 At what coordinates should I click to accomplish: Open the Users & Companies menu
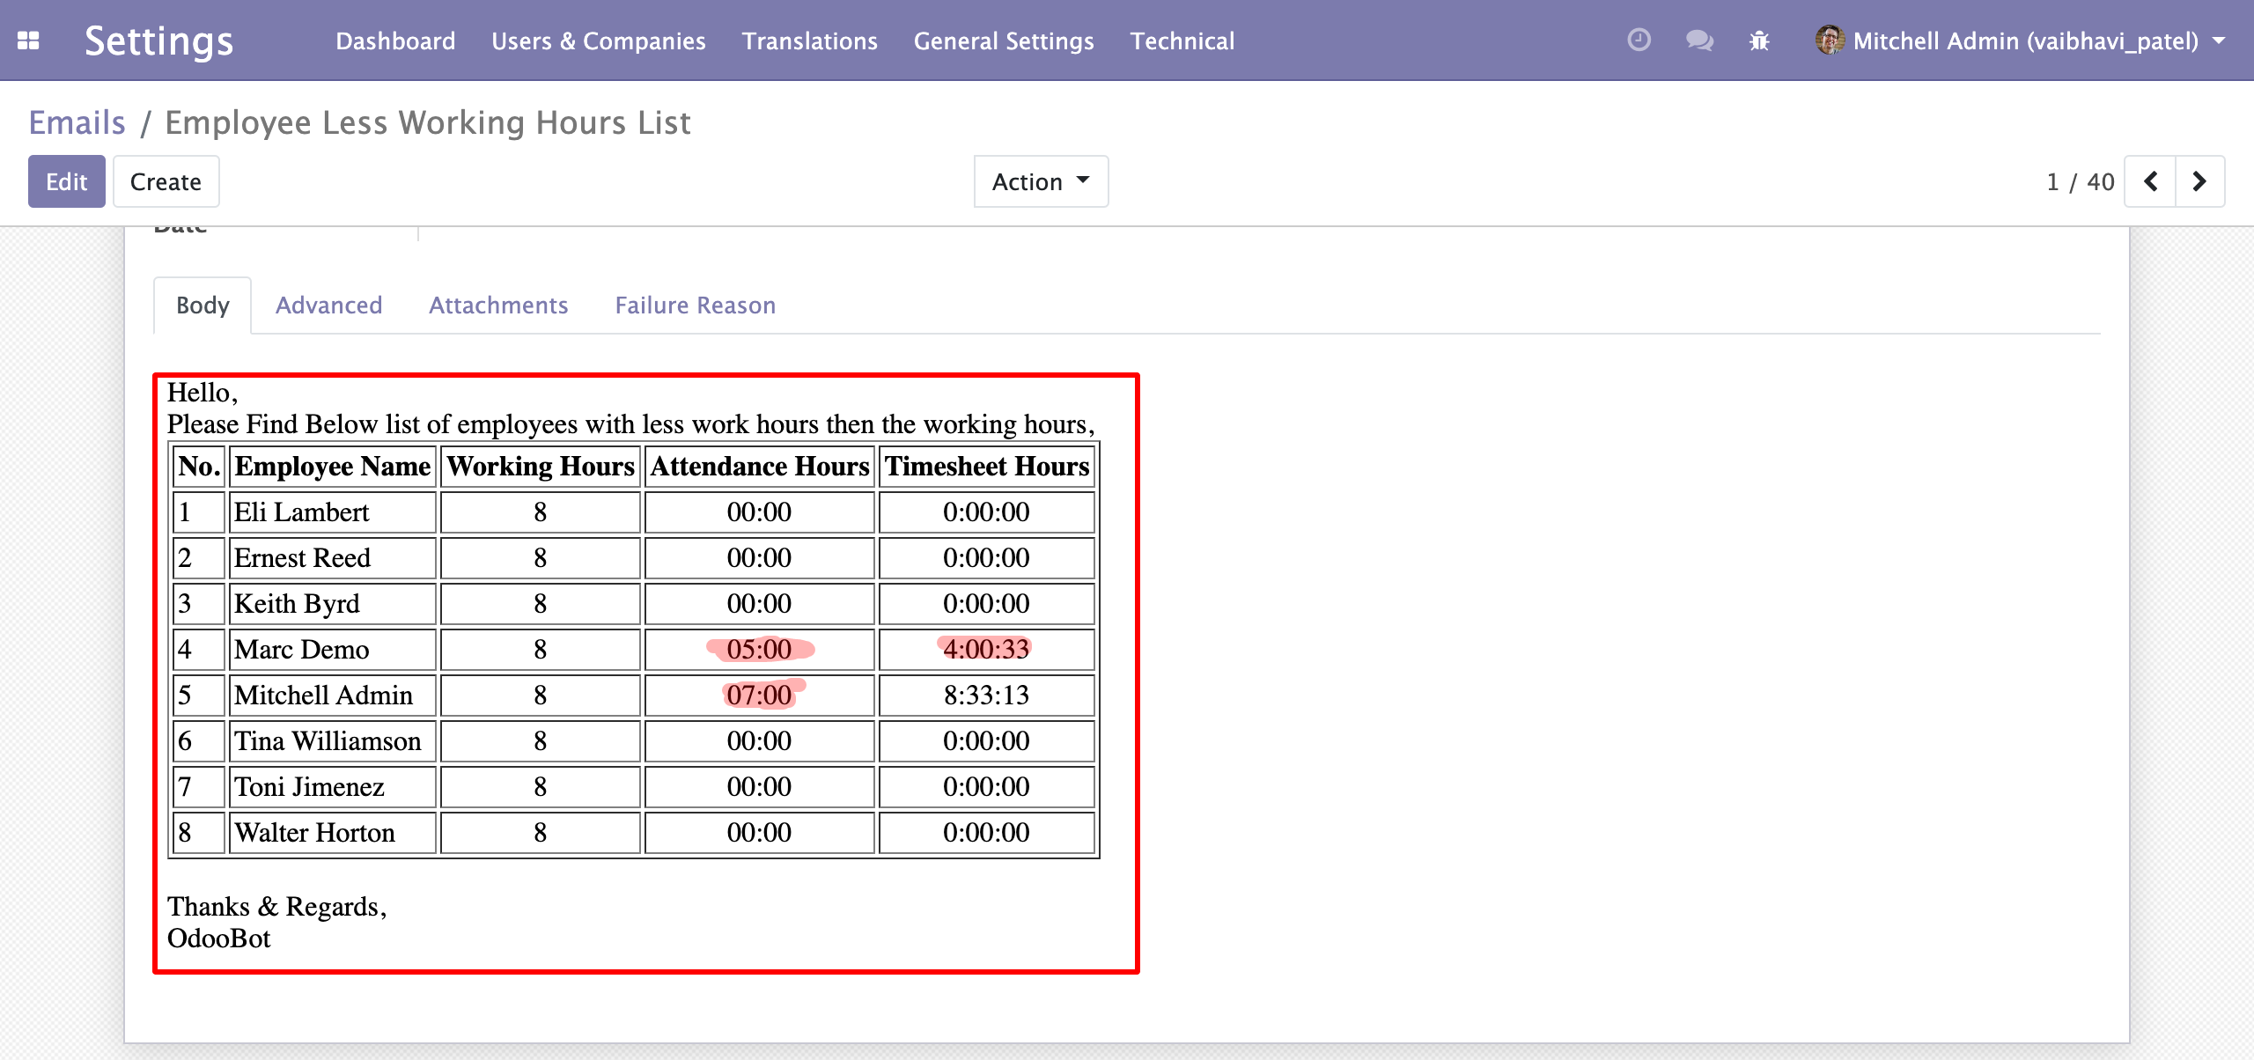tap(598, 40)
